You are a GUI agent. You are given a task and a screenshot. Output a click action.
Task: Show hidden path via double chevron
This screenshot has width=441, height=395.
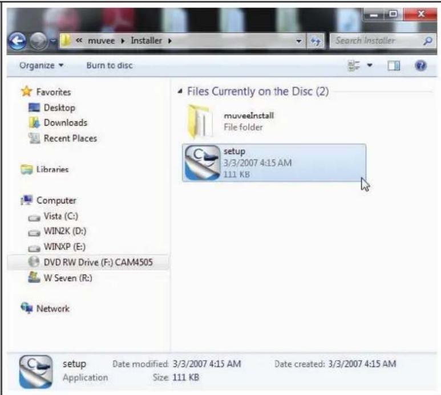tap(79, 40)
